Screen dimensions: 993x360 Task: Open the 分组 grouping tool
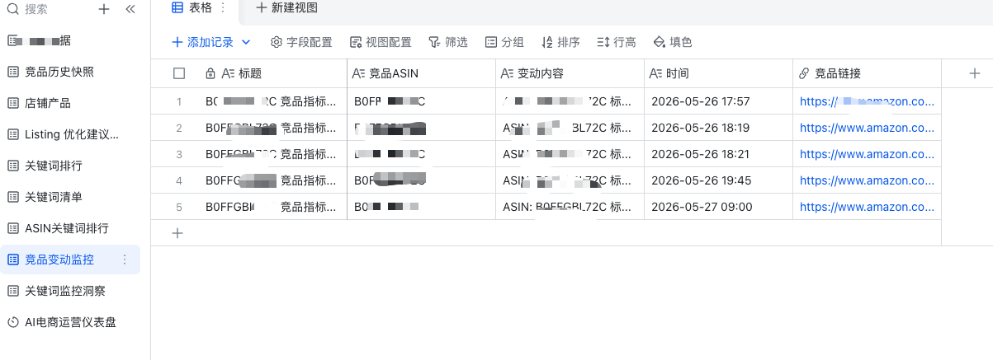[x=504, y=42]
